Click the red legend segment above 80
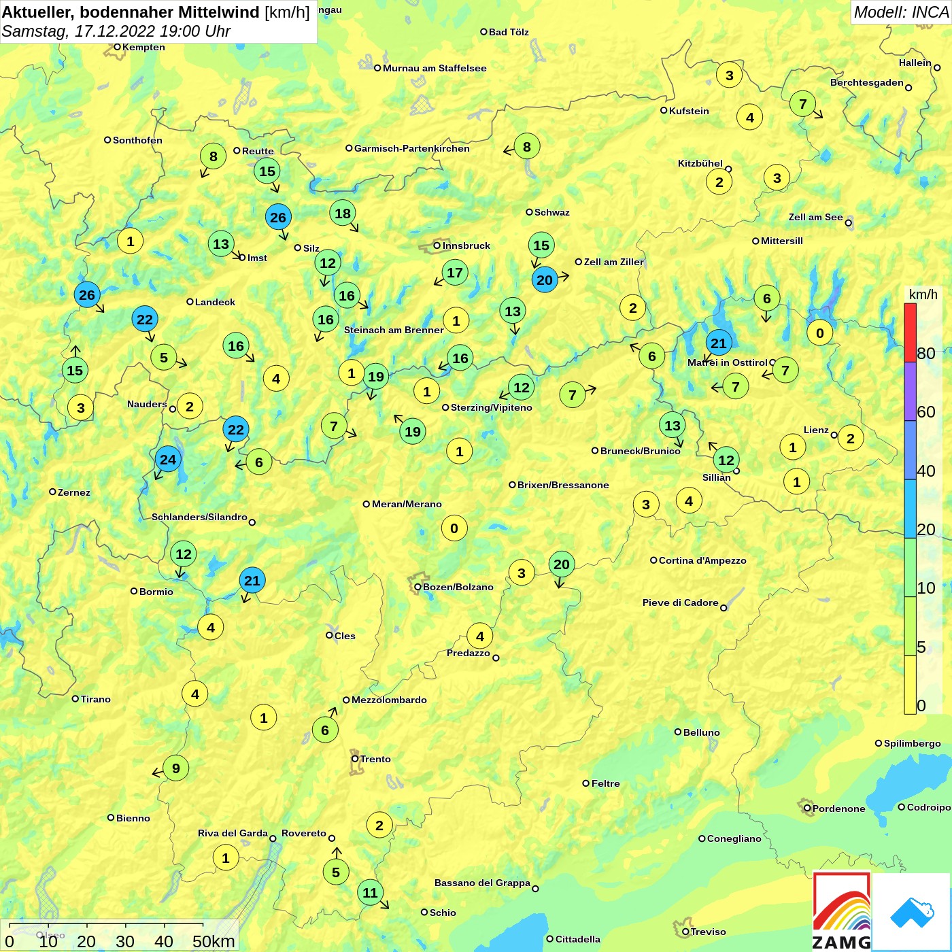Screen dimensions: 952x952 (911, 333)
